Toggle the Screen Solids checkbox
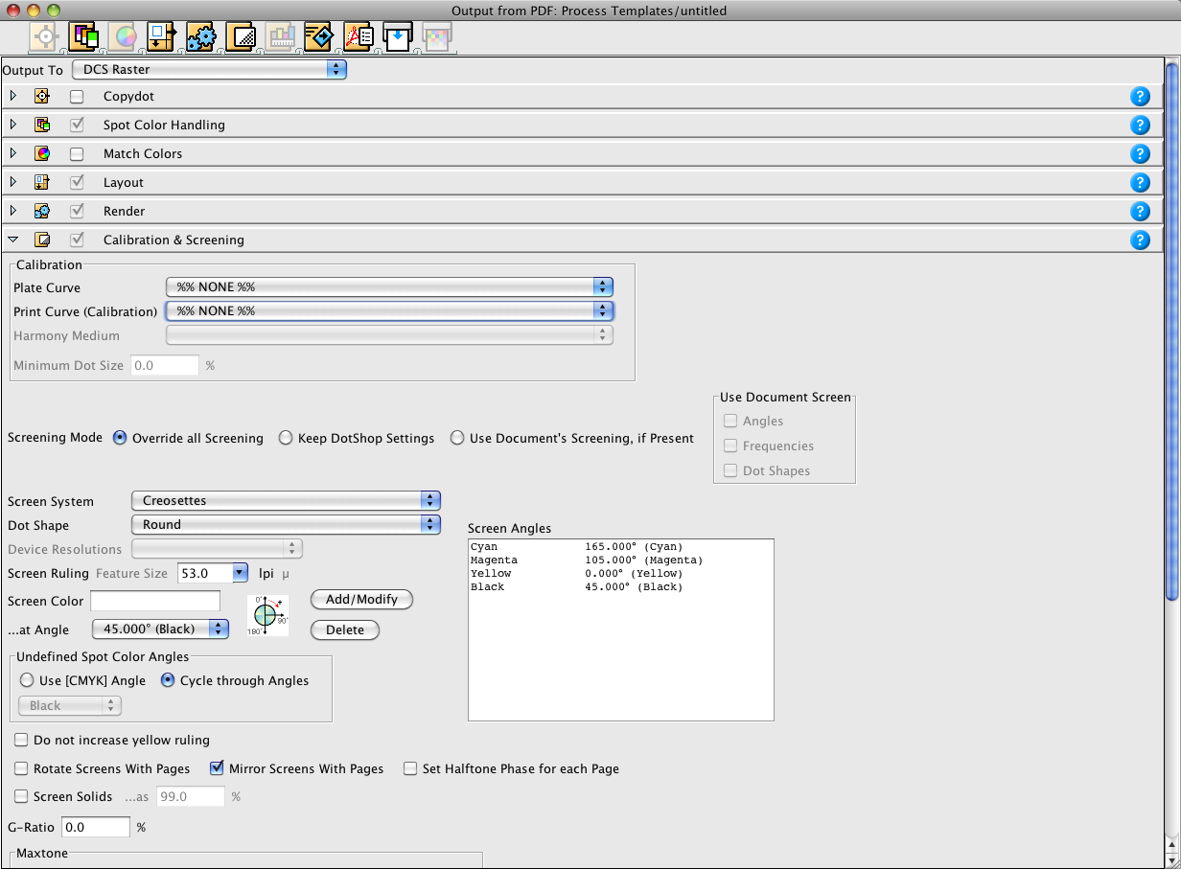Image resolution: width=1181 pixels, height=869 pixels. point(21,796)
